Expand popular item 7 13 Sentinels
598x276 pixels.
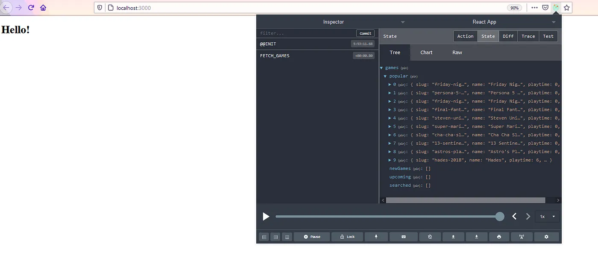click(390, 144)
